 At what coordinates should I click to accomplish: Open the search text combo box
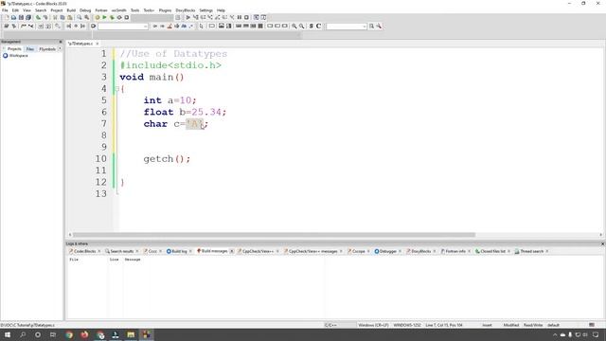pyautogui.click(x=347, y=26)
